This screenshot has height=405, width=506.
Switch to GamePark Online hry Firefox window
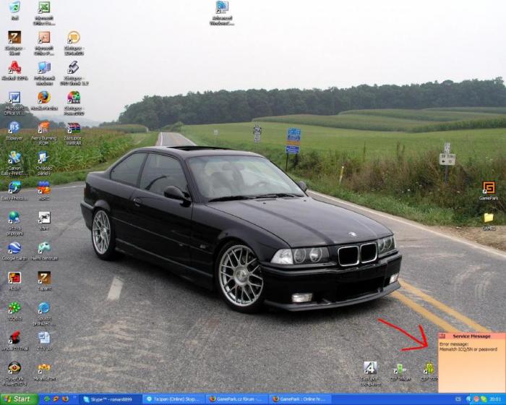pyautogui.click(x=300, y=399)
